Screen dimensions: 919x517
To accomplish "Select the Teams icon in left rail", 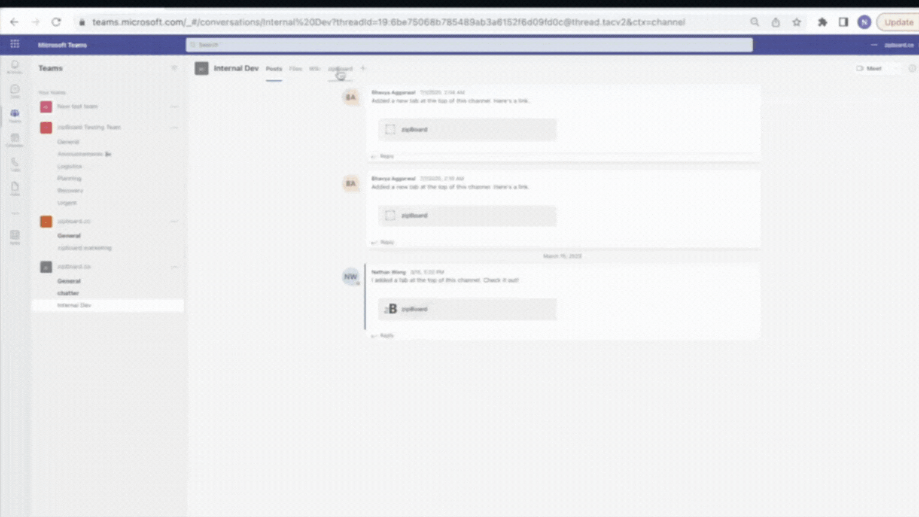I will point(15,115).
